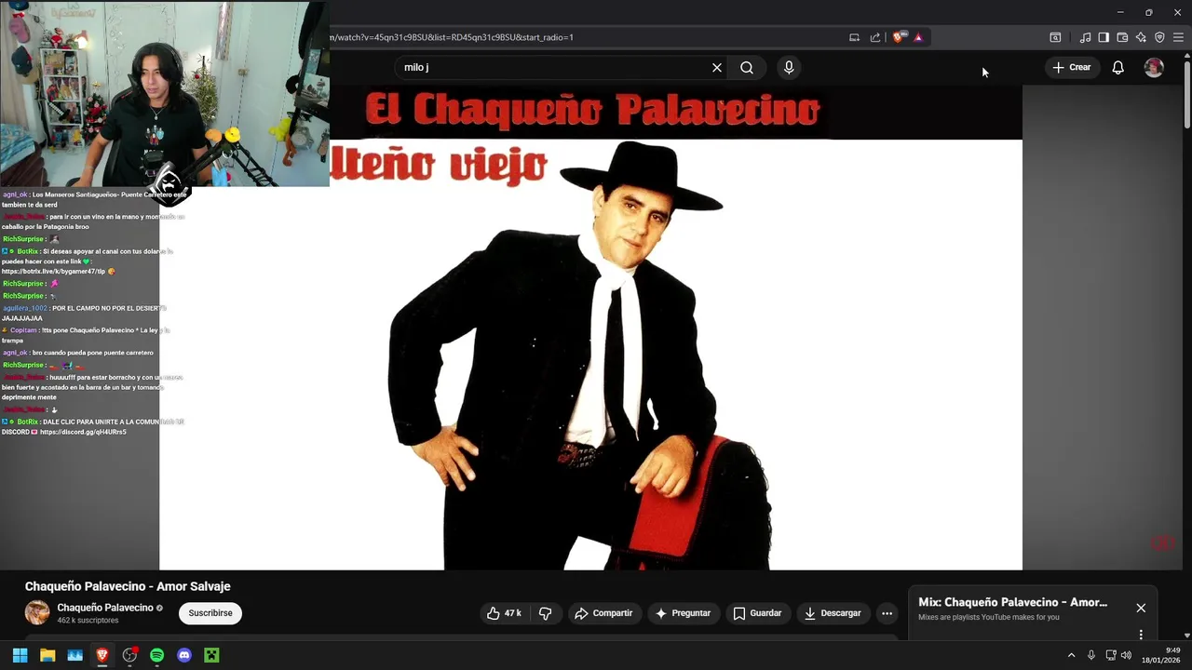Click the Brave VPN shield icon
Viewport: 1192px width, 670px height.
pos(1159,37)
